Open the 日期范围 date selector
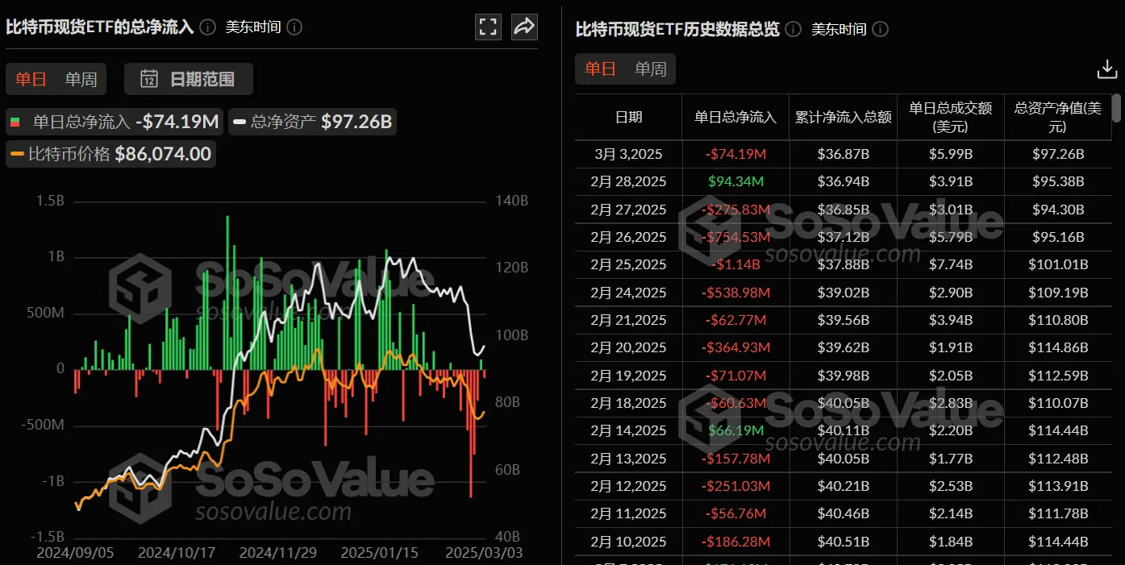This screenshot has height=565, width=1125. 188,79
